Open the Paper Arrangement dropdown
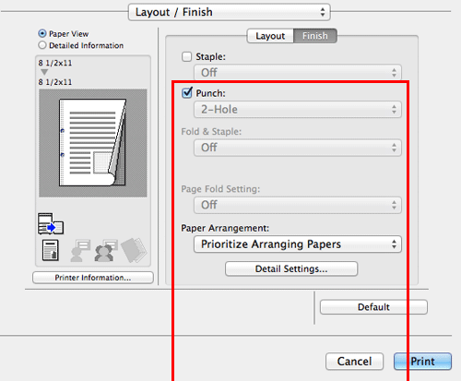This screenshot has height=381, width=461. [x=298, y=244]
